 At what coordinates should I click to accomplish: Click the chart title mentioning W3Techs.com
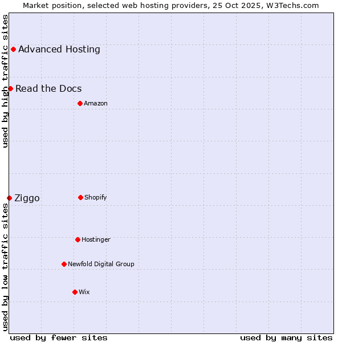pyautogui.click(x=171, y=5)
